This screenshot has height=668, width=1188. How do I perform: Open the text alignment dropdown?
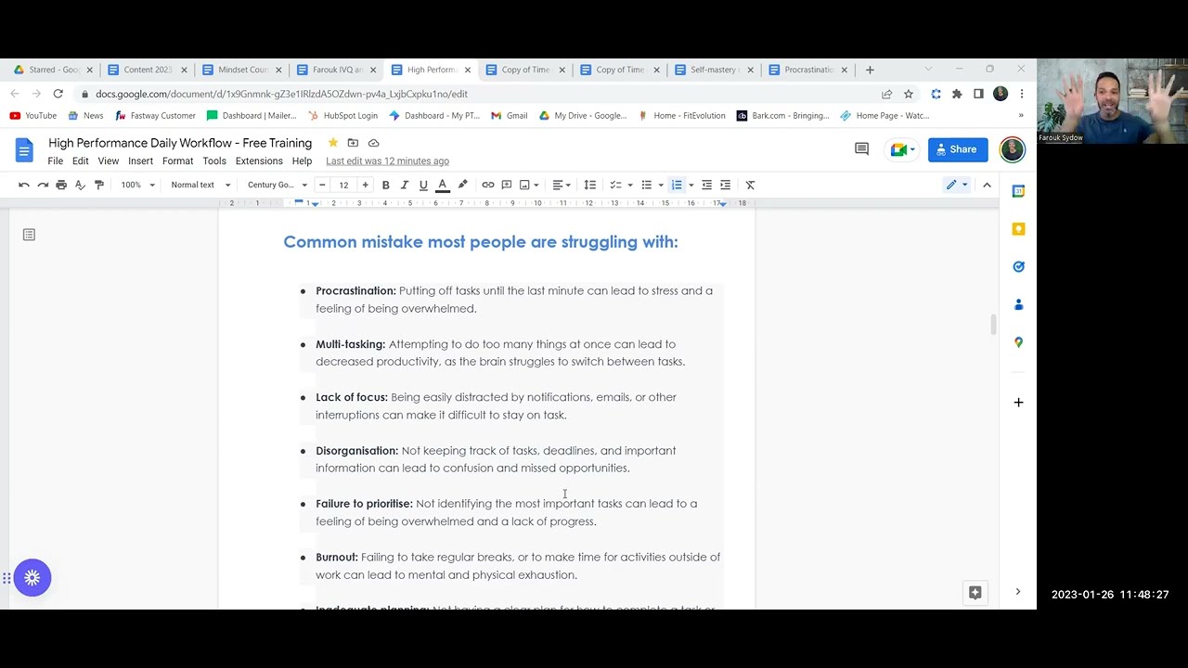563,185
